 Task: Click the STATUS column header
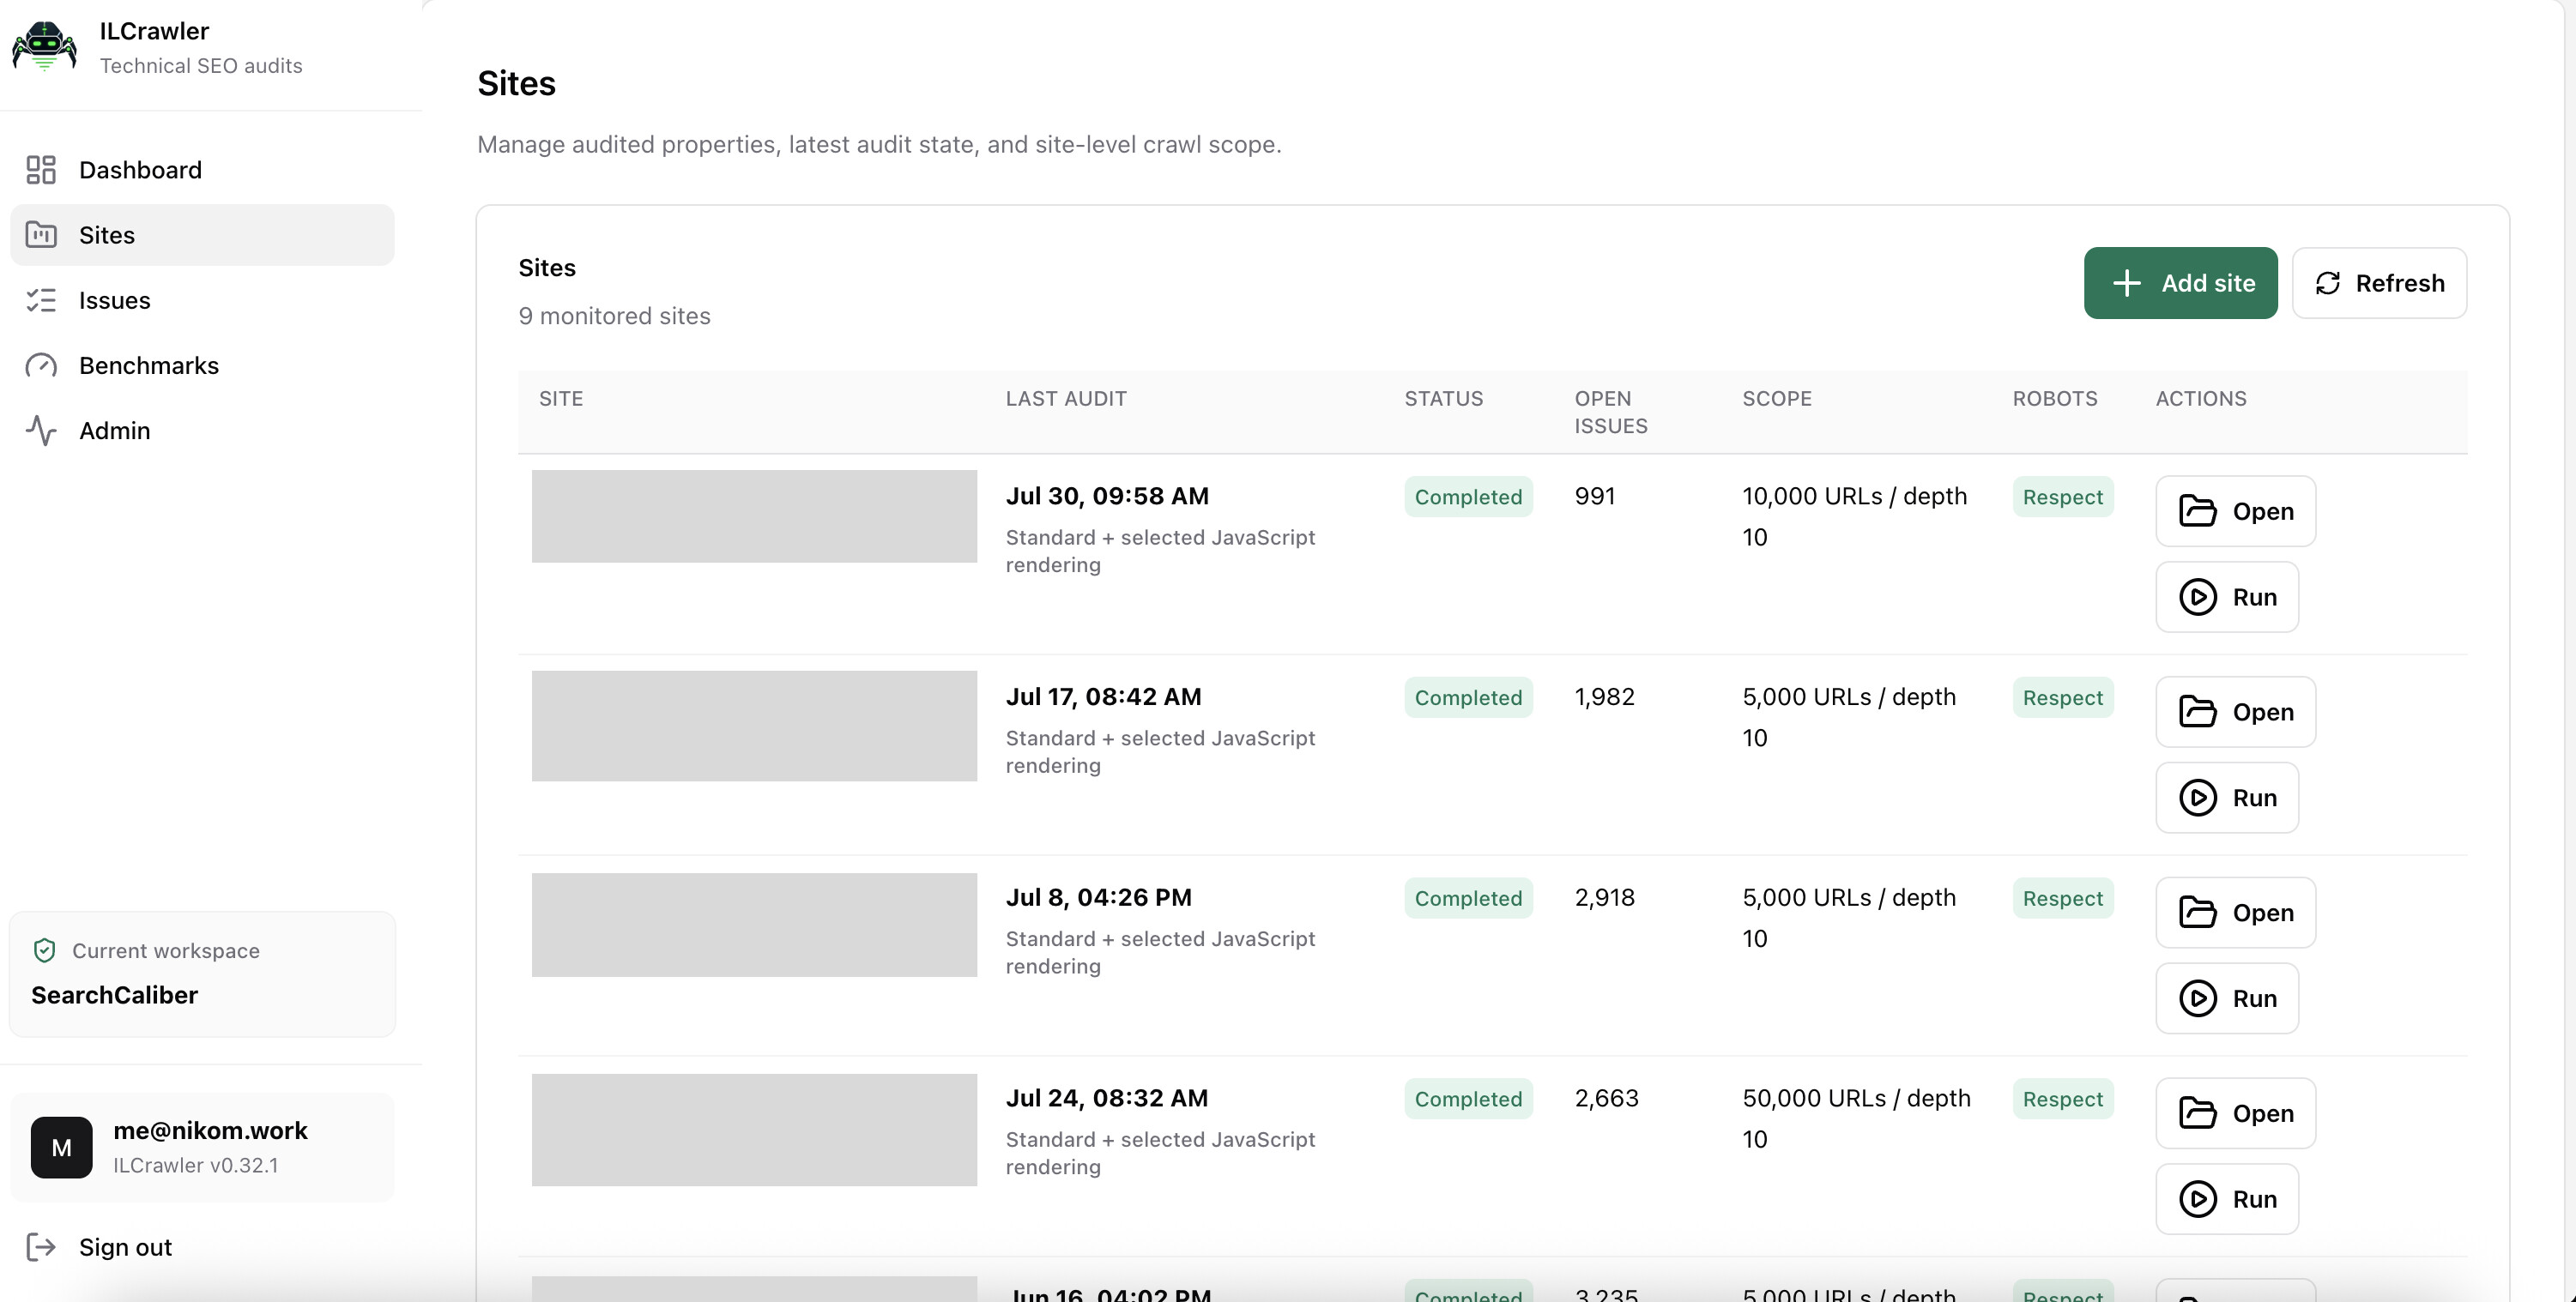click(x=1444, y=399)
